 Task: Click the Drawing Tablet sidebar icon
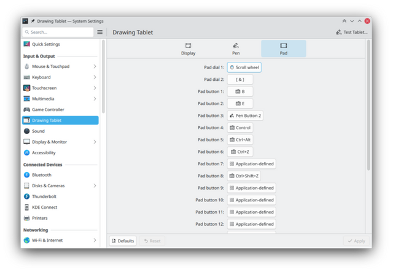coord(26,120)
